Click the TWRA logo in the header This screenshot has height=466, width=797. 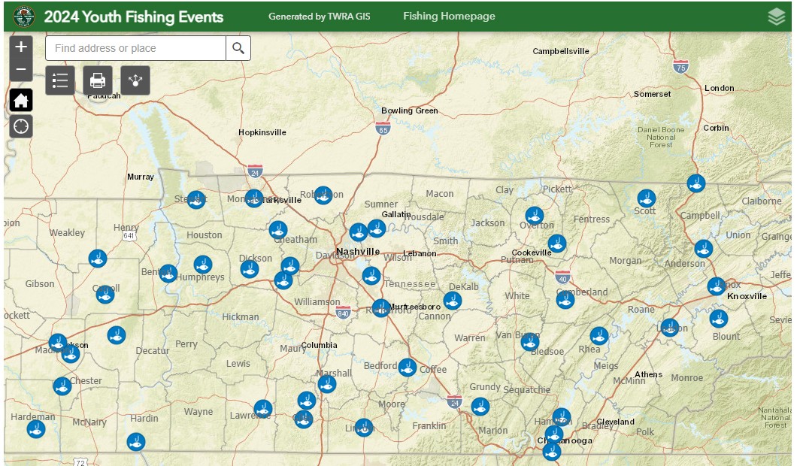click(x=24, y=17)
